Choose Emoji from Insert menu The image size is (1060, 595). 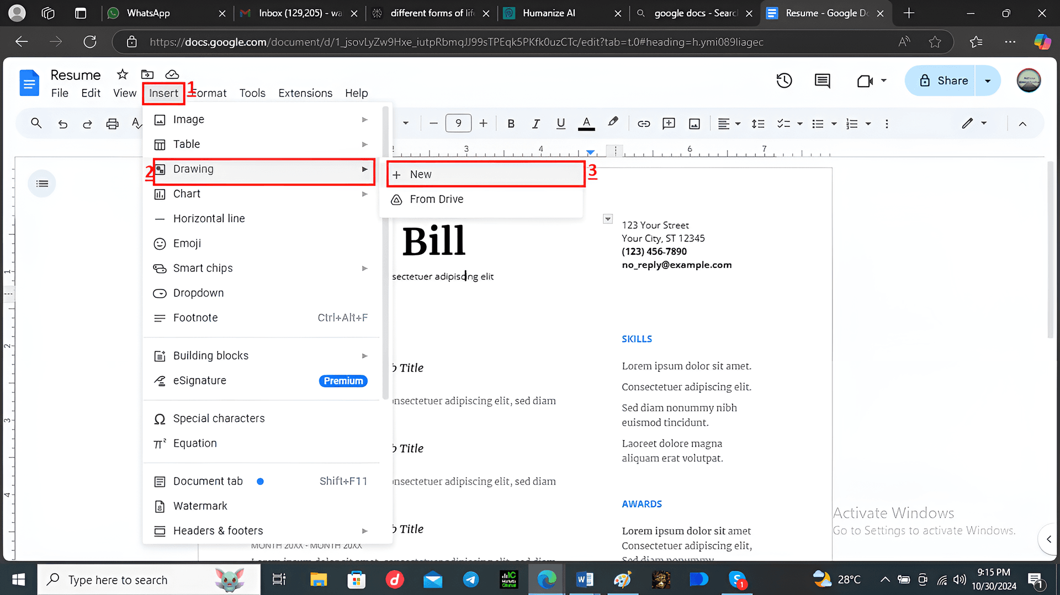coord(262,244)
